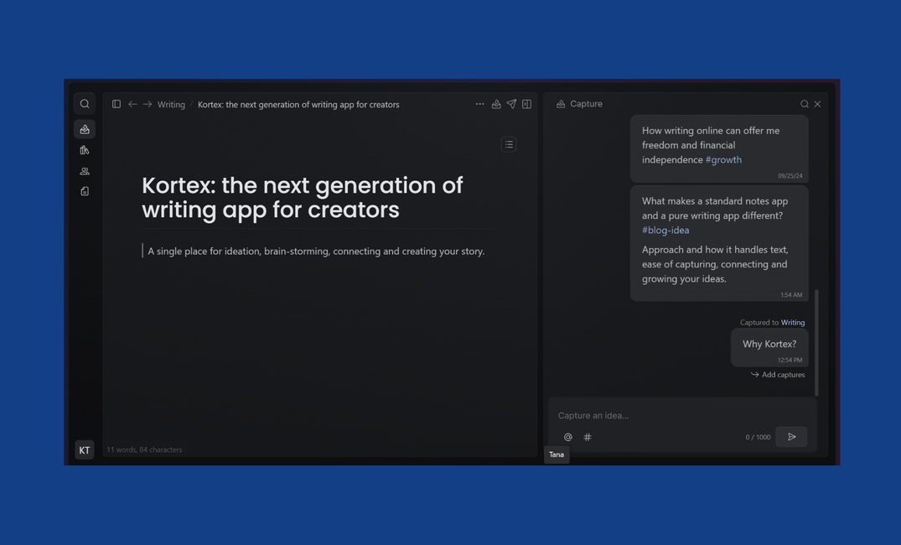The image size is (901, 545).
Task: Open the Capture inbox sidebar icon
Action: (x=85, y=129)
